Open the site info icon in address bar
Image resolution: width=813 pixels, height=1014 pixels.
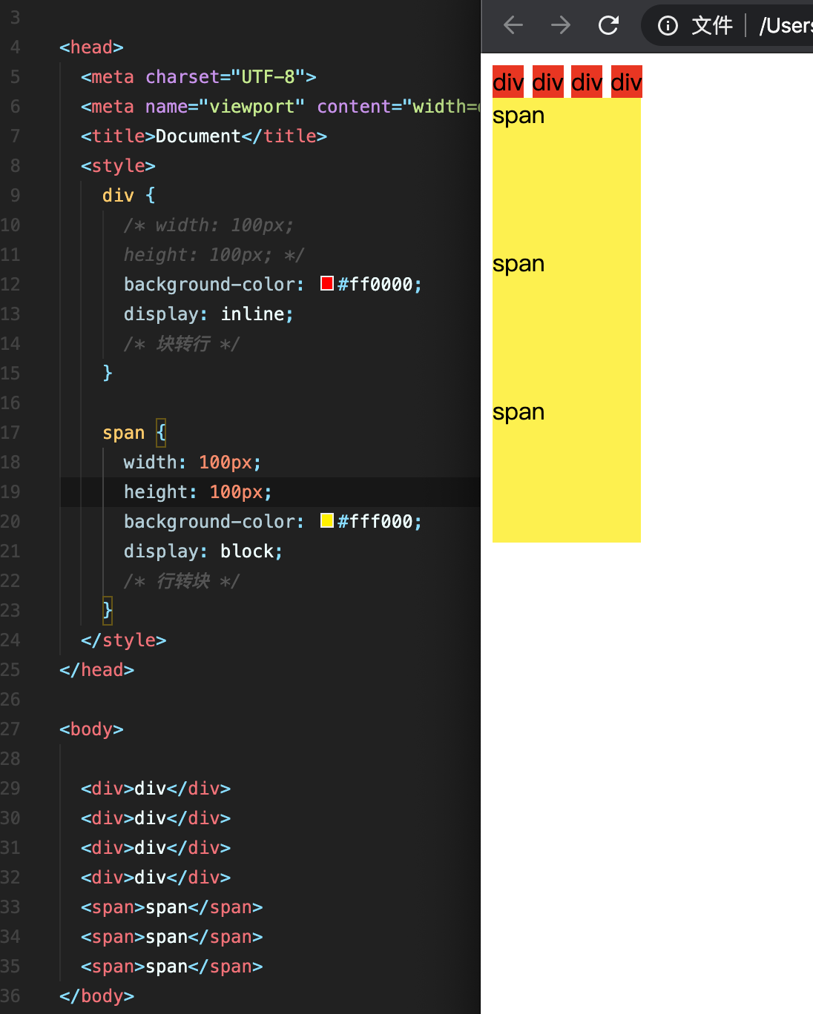coord(668,26)
